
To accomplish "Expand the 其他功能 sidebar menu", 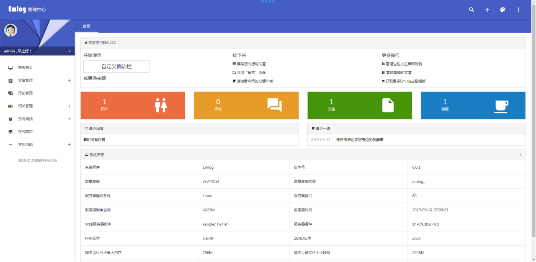I will 69,145.
